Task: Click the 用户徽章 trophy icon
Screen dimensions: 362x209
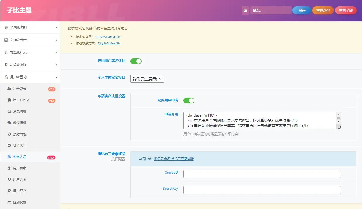Action: [9, 168]
